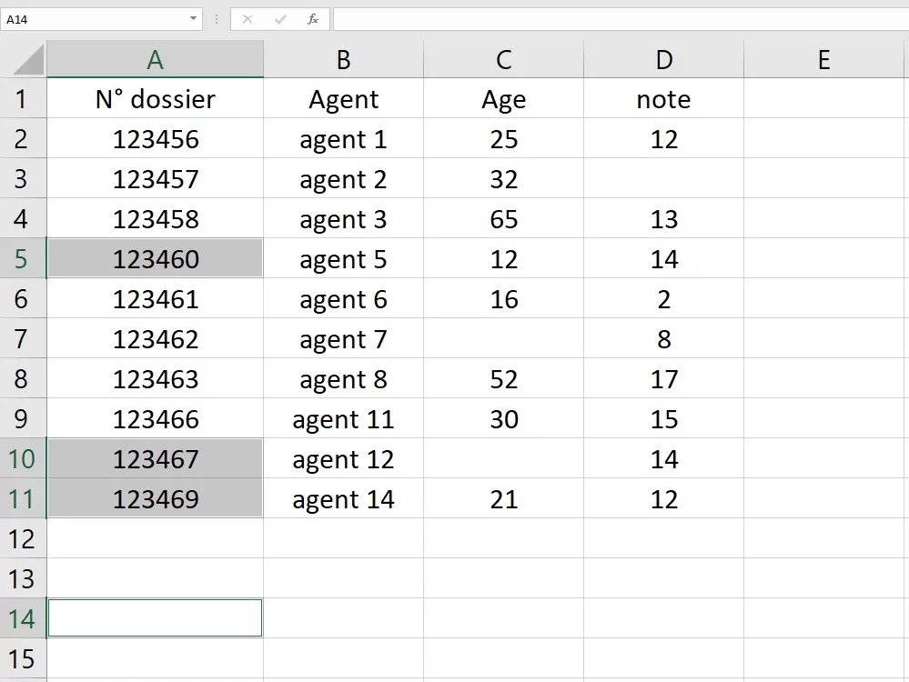This screenshot has height=682, width=909.
Task: Click the Select All corner triangle
Action: tap(28, 60)
